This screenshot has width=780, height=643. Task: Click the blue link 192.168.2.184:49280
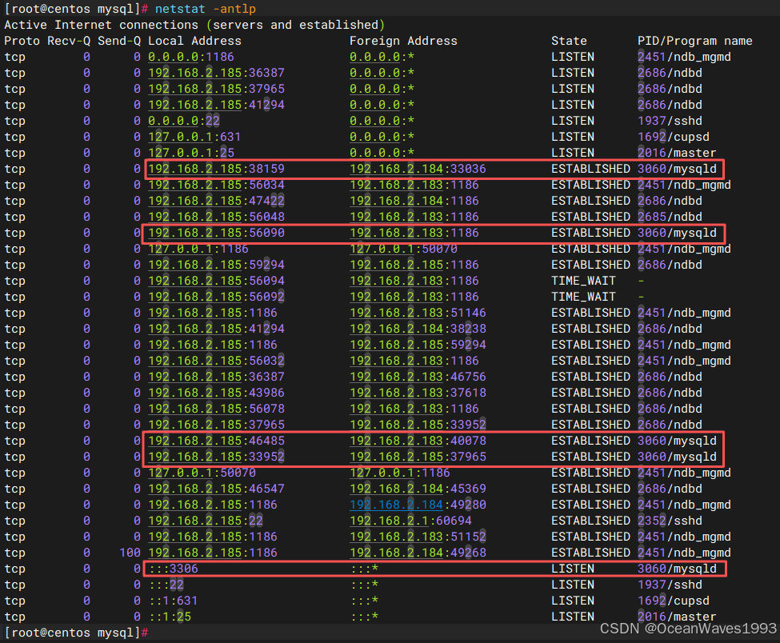tap(418, 505)
